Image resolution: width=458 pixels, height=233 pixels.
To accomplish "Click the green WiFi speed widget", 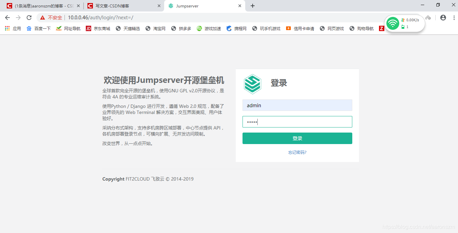I will click(393, 23).
